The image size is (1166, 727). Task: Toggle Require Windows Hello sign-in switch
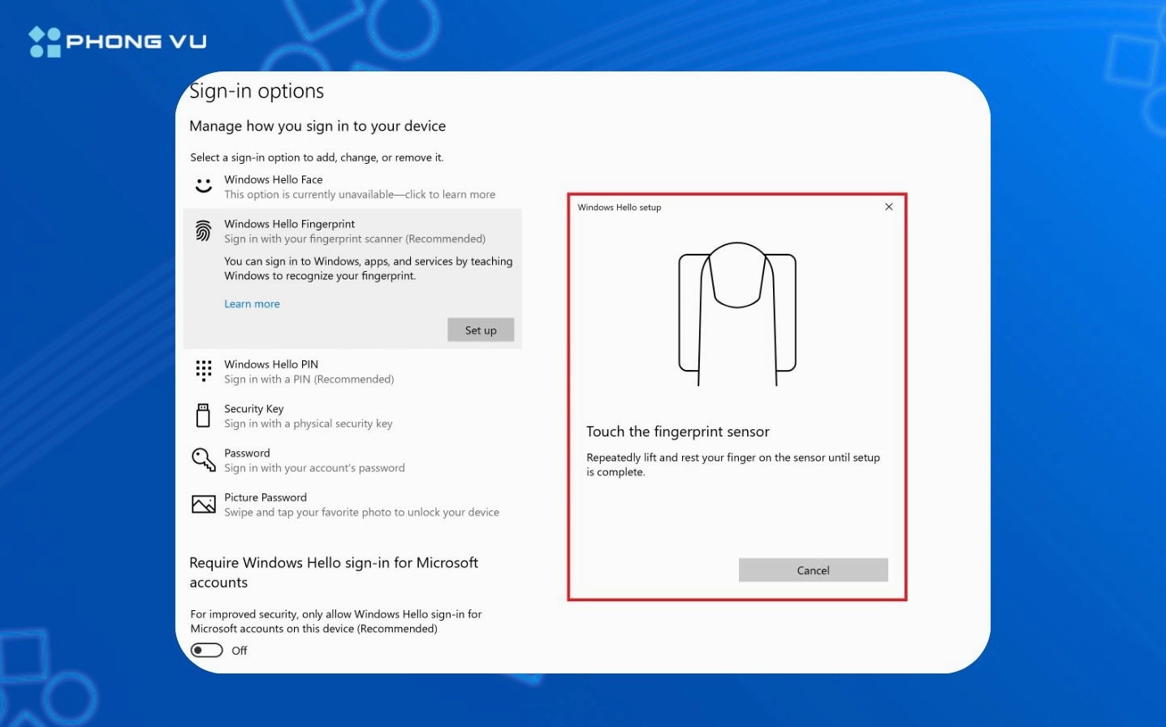click(x=207, y=650)
